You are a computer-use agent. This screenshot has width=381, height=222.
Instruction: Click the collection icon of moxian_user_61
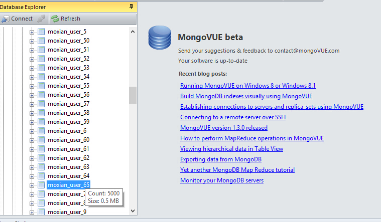(x=41, y=149)
